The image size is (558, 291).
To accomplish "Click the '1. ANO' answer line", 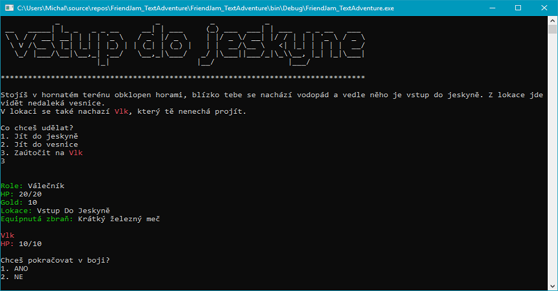I will tap(15, 268).
